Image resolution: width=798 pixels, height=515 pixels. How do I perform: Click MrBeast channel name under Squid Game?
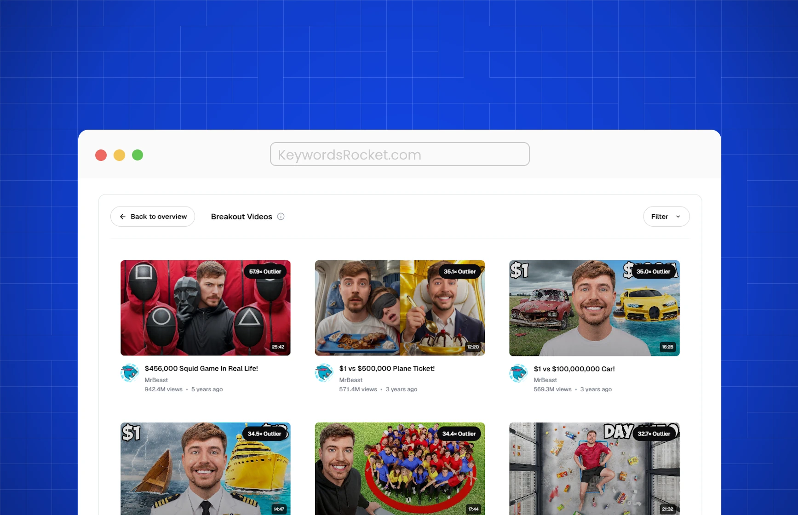[156, 380]
